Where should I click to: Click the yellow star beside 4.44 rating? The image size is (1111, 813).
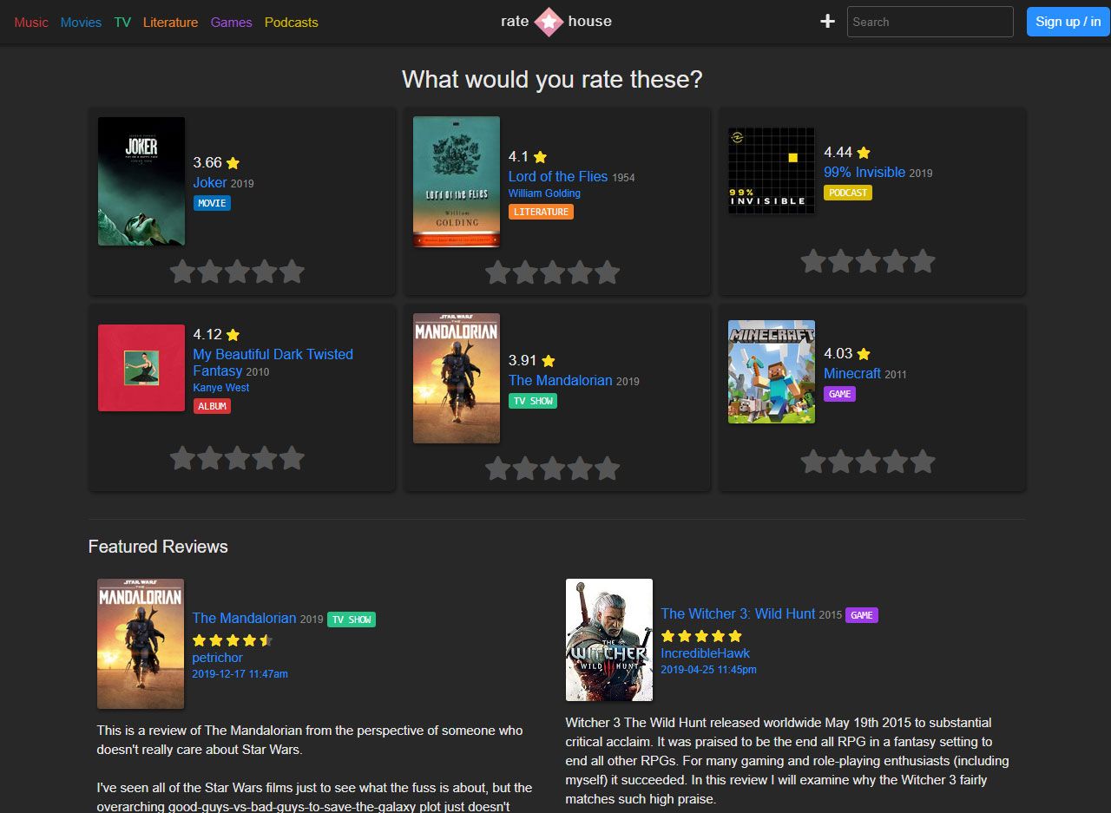(x=863, y=153)
